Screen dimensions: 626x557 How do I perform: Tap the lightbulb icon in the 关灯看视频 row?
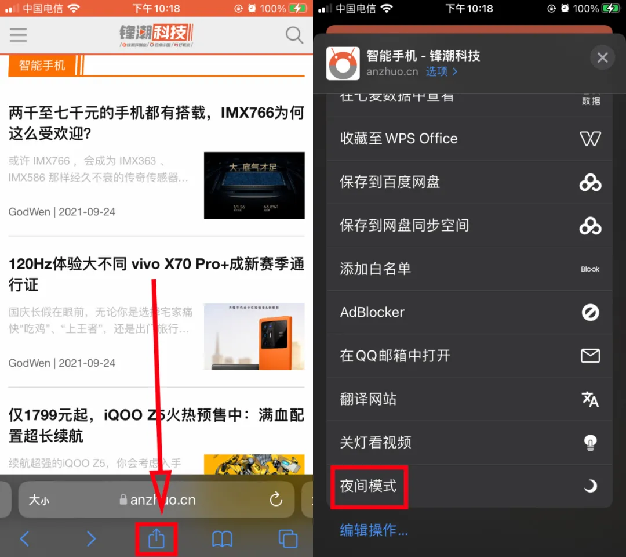point(590,442)
